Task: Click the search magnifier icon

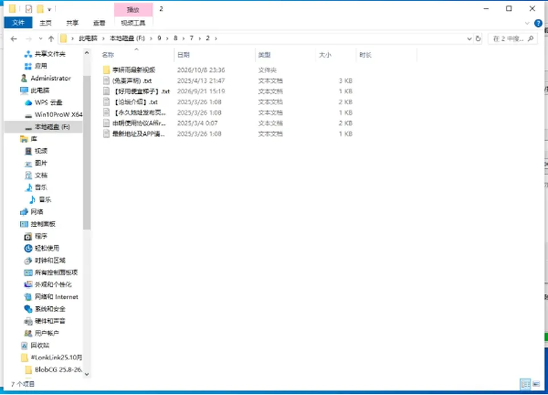Action: [530, 38]
